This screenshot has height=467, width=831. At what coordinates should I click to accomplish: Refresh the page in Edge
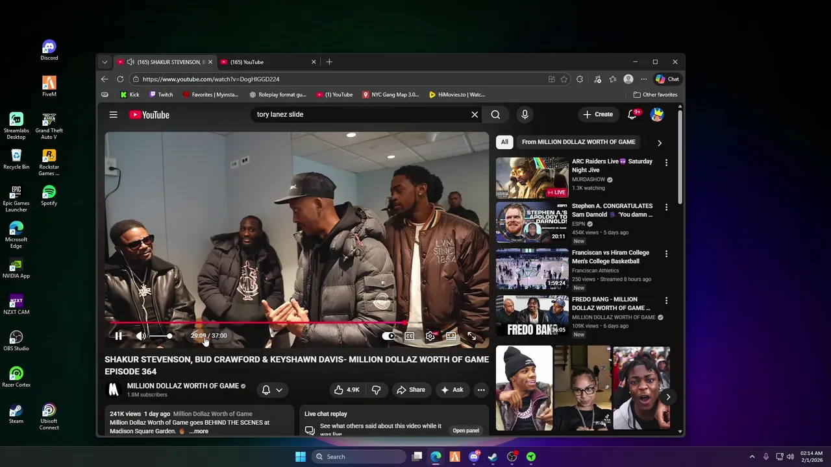[x=120, y=79]
